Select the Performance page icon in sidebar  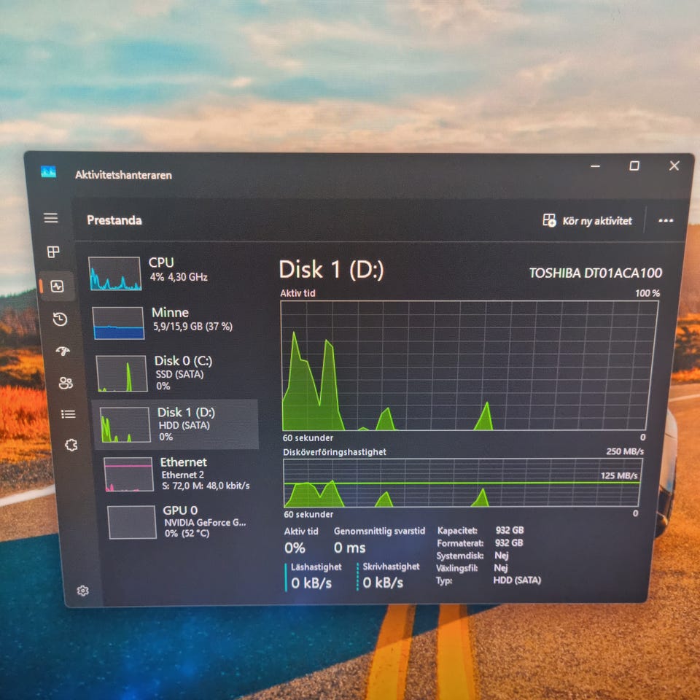pyautogui.click(x=57, y=286)
